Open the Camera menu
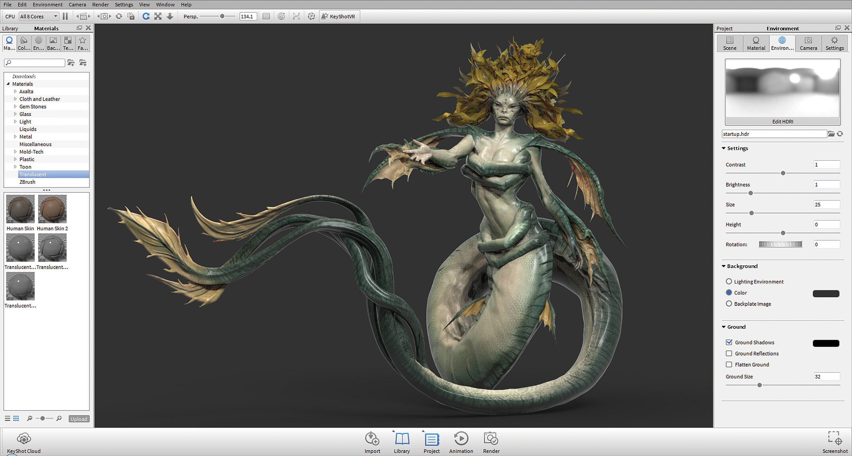 coord(77,4)
